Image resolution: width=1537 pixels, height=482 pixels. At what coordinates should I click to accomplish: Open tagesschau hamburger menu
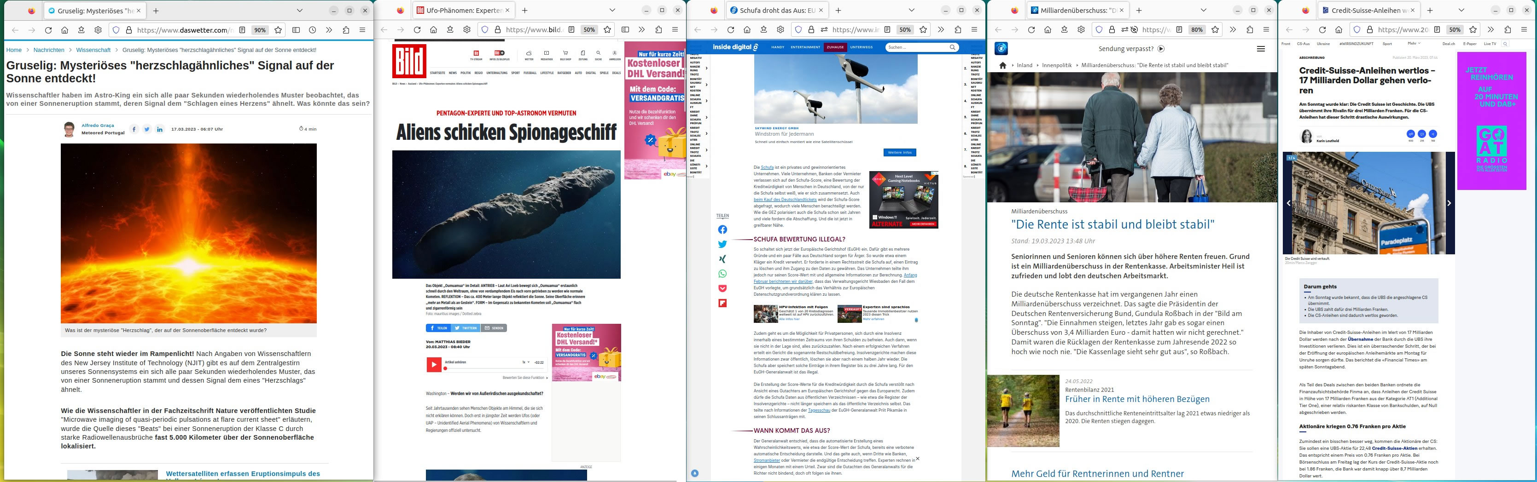1261,49
